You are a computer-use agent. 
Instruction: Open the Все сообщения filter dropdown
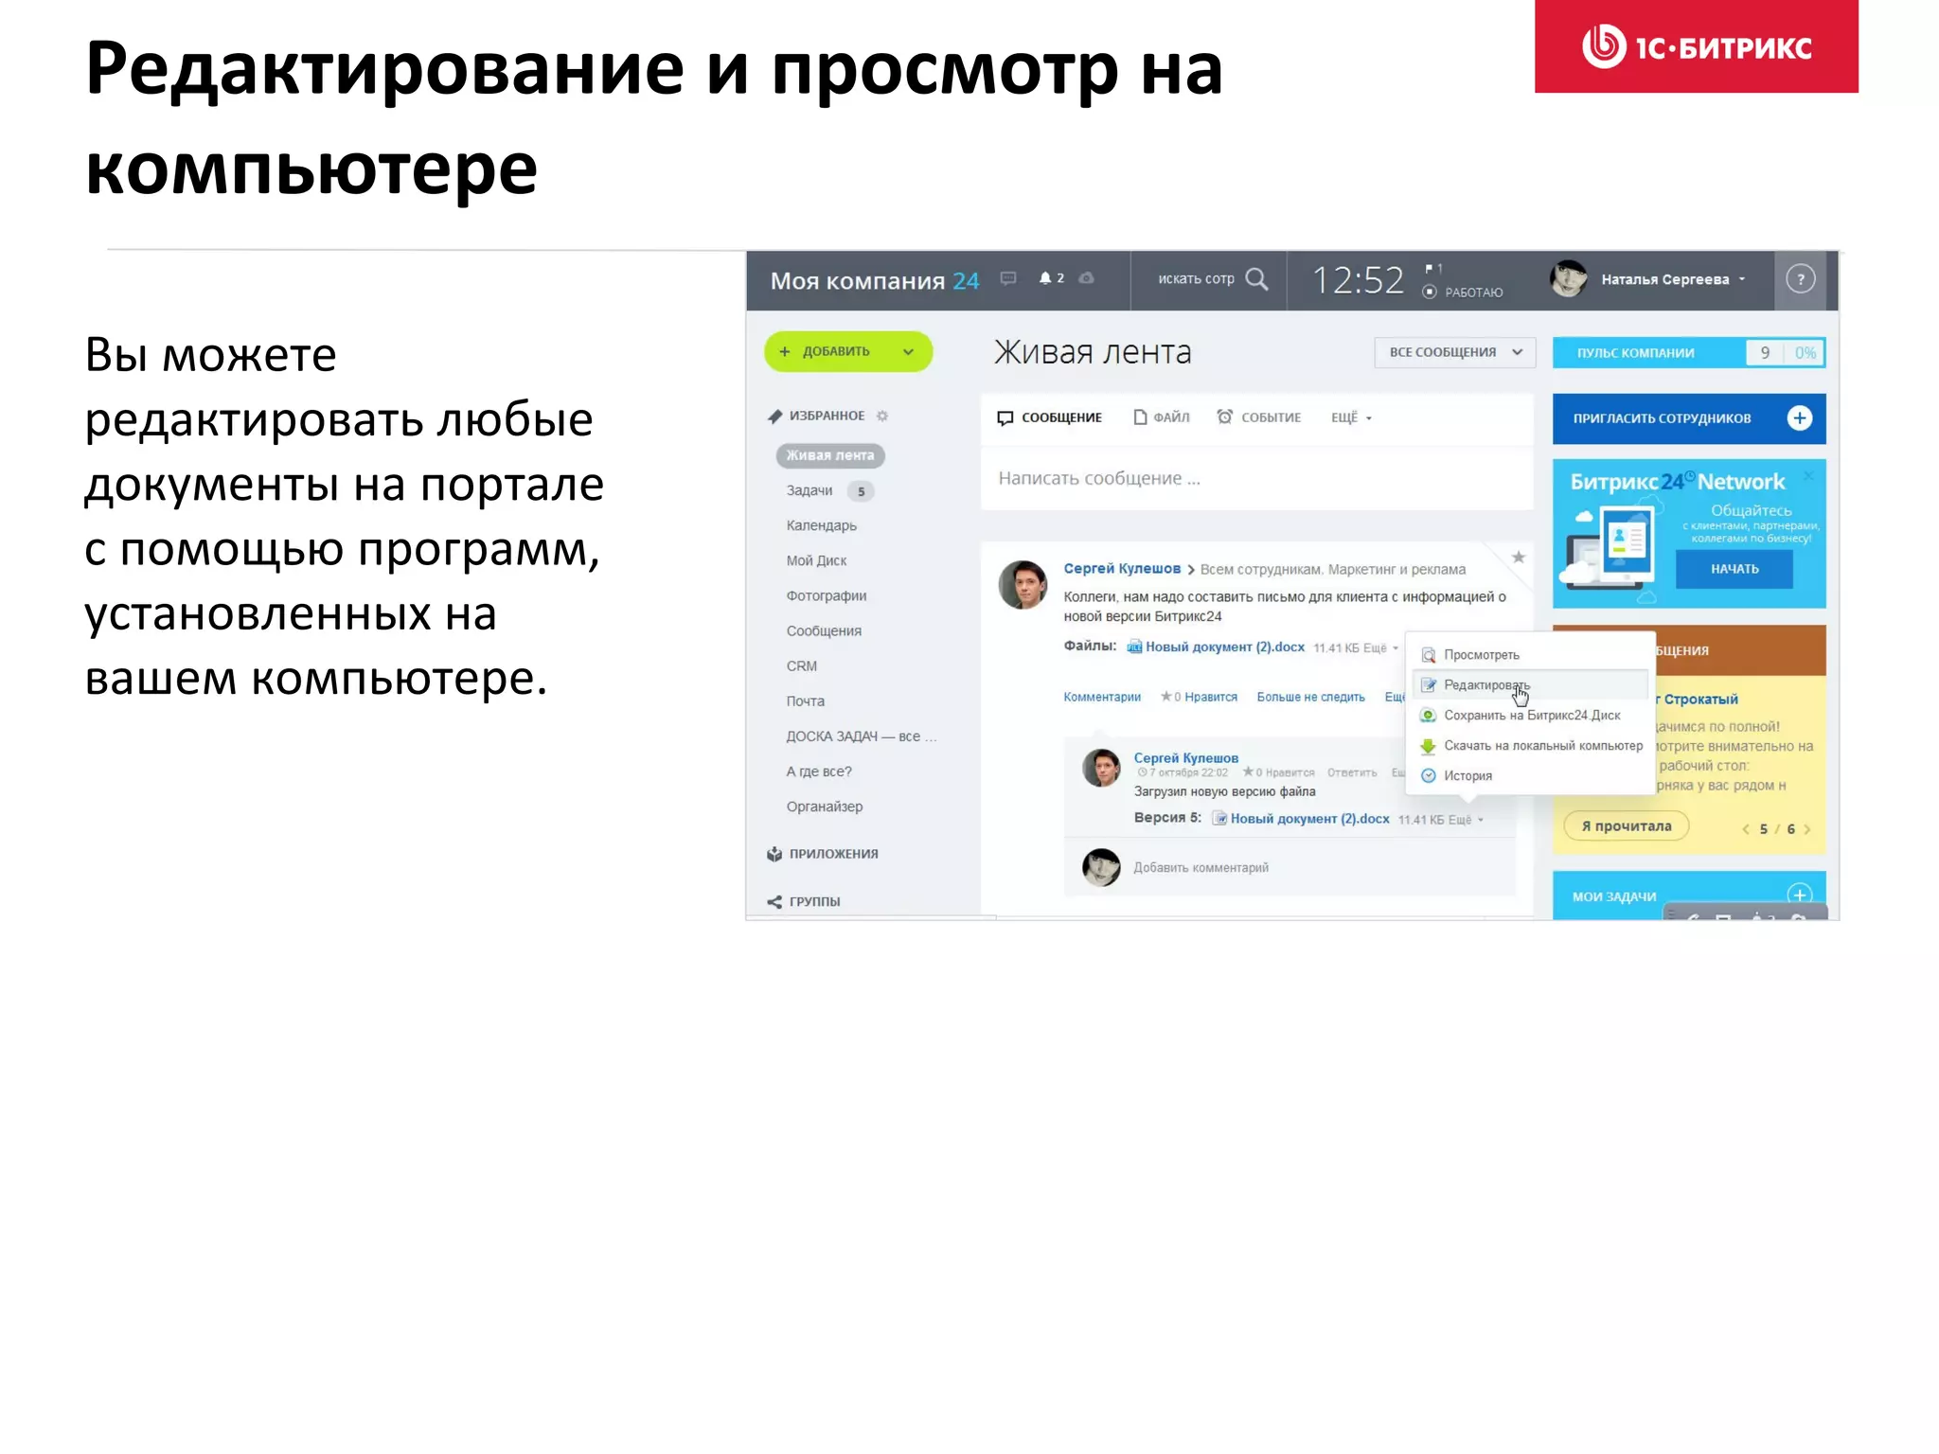(x=1454, y=352)
